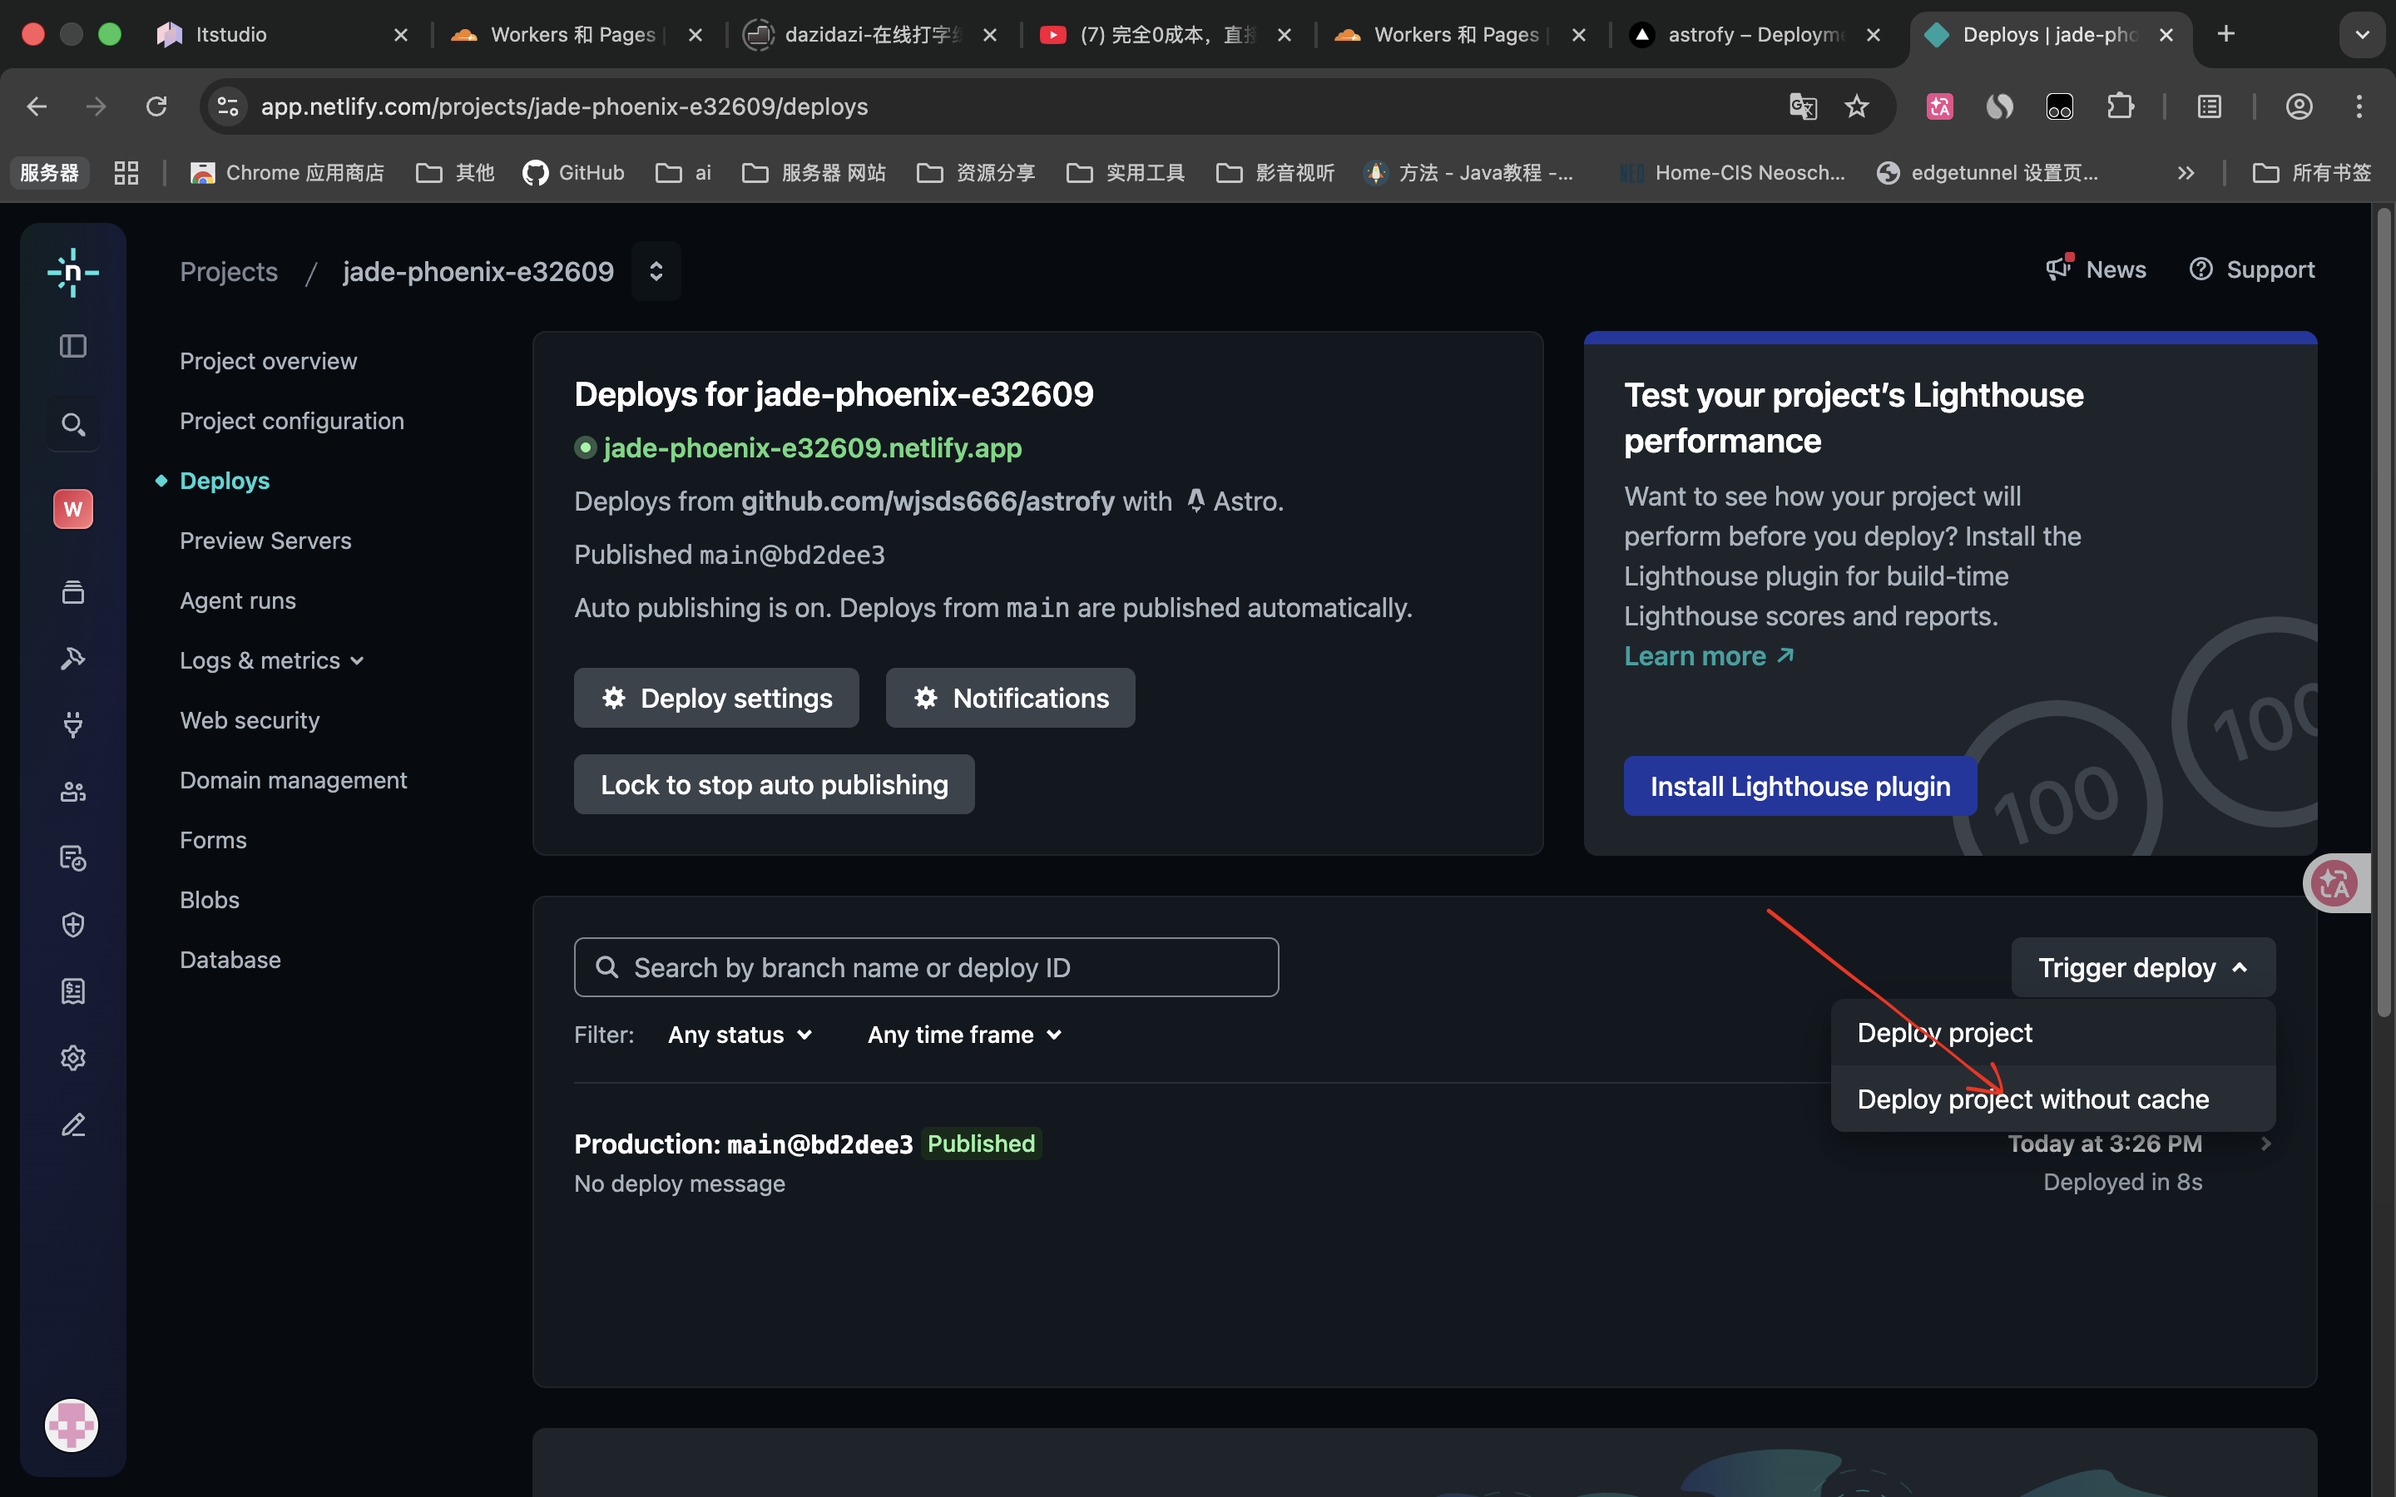The image size is (2396, 1497).
Task: Click the extensions plug icon in sidebar
Action: (73, 724)
